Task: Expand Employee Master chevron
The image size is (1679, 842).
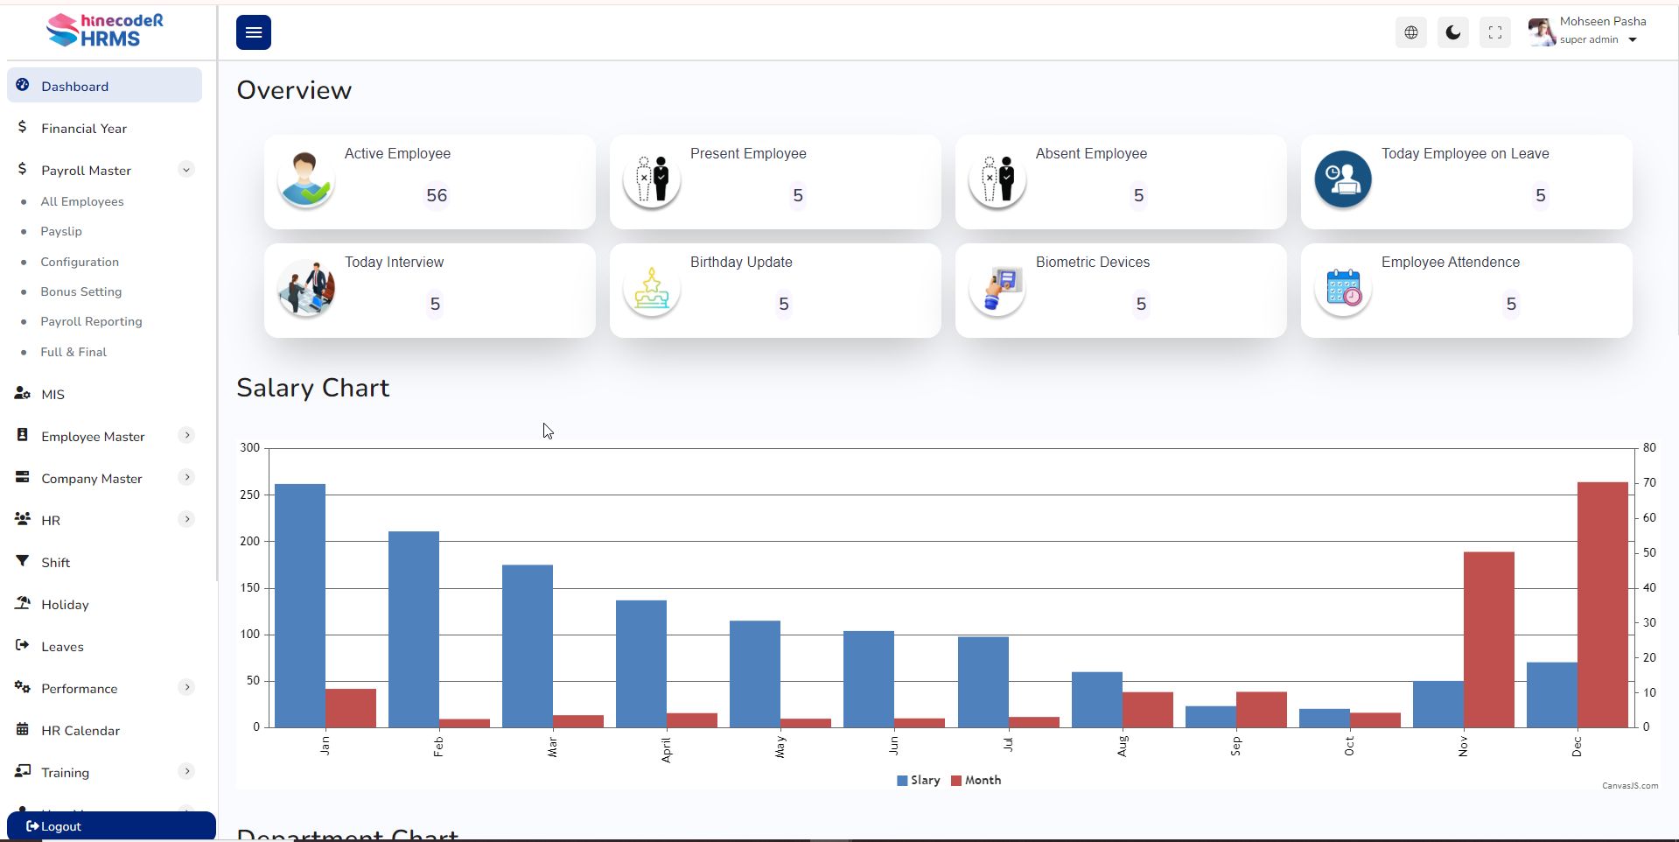Action: (x=186, y=435)
